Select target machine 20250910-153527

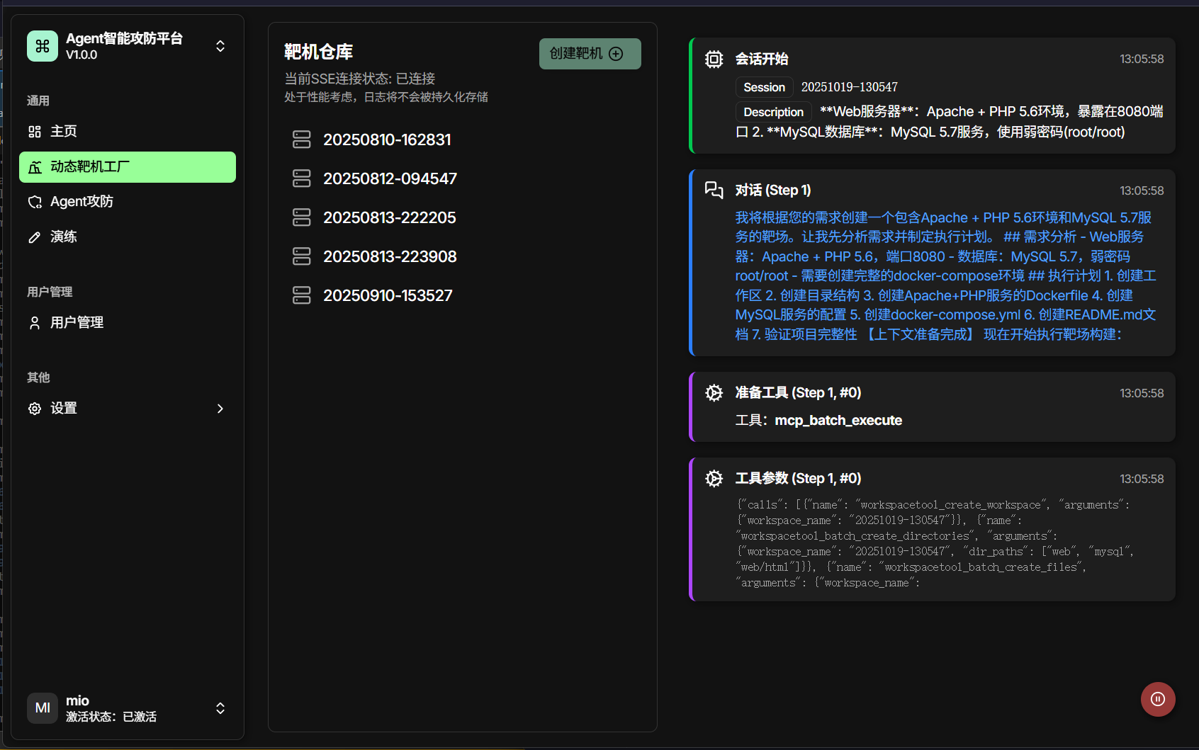388,296
